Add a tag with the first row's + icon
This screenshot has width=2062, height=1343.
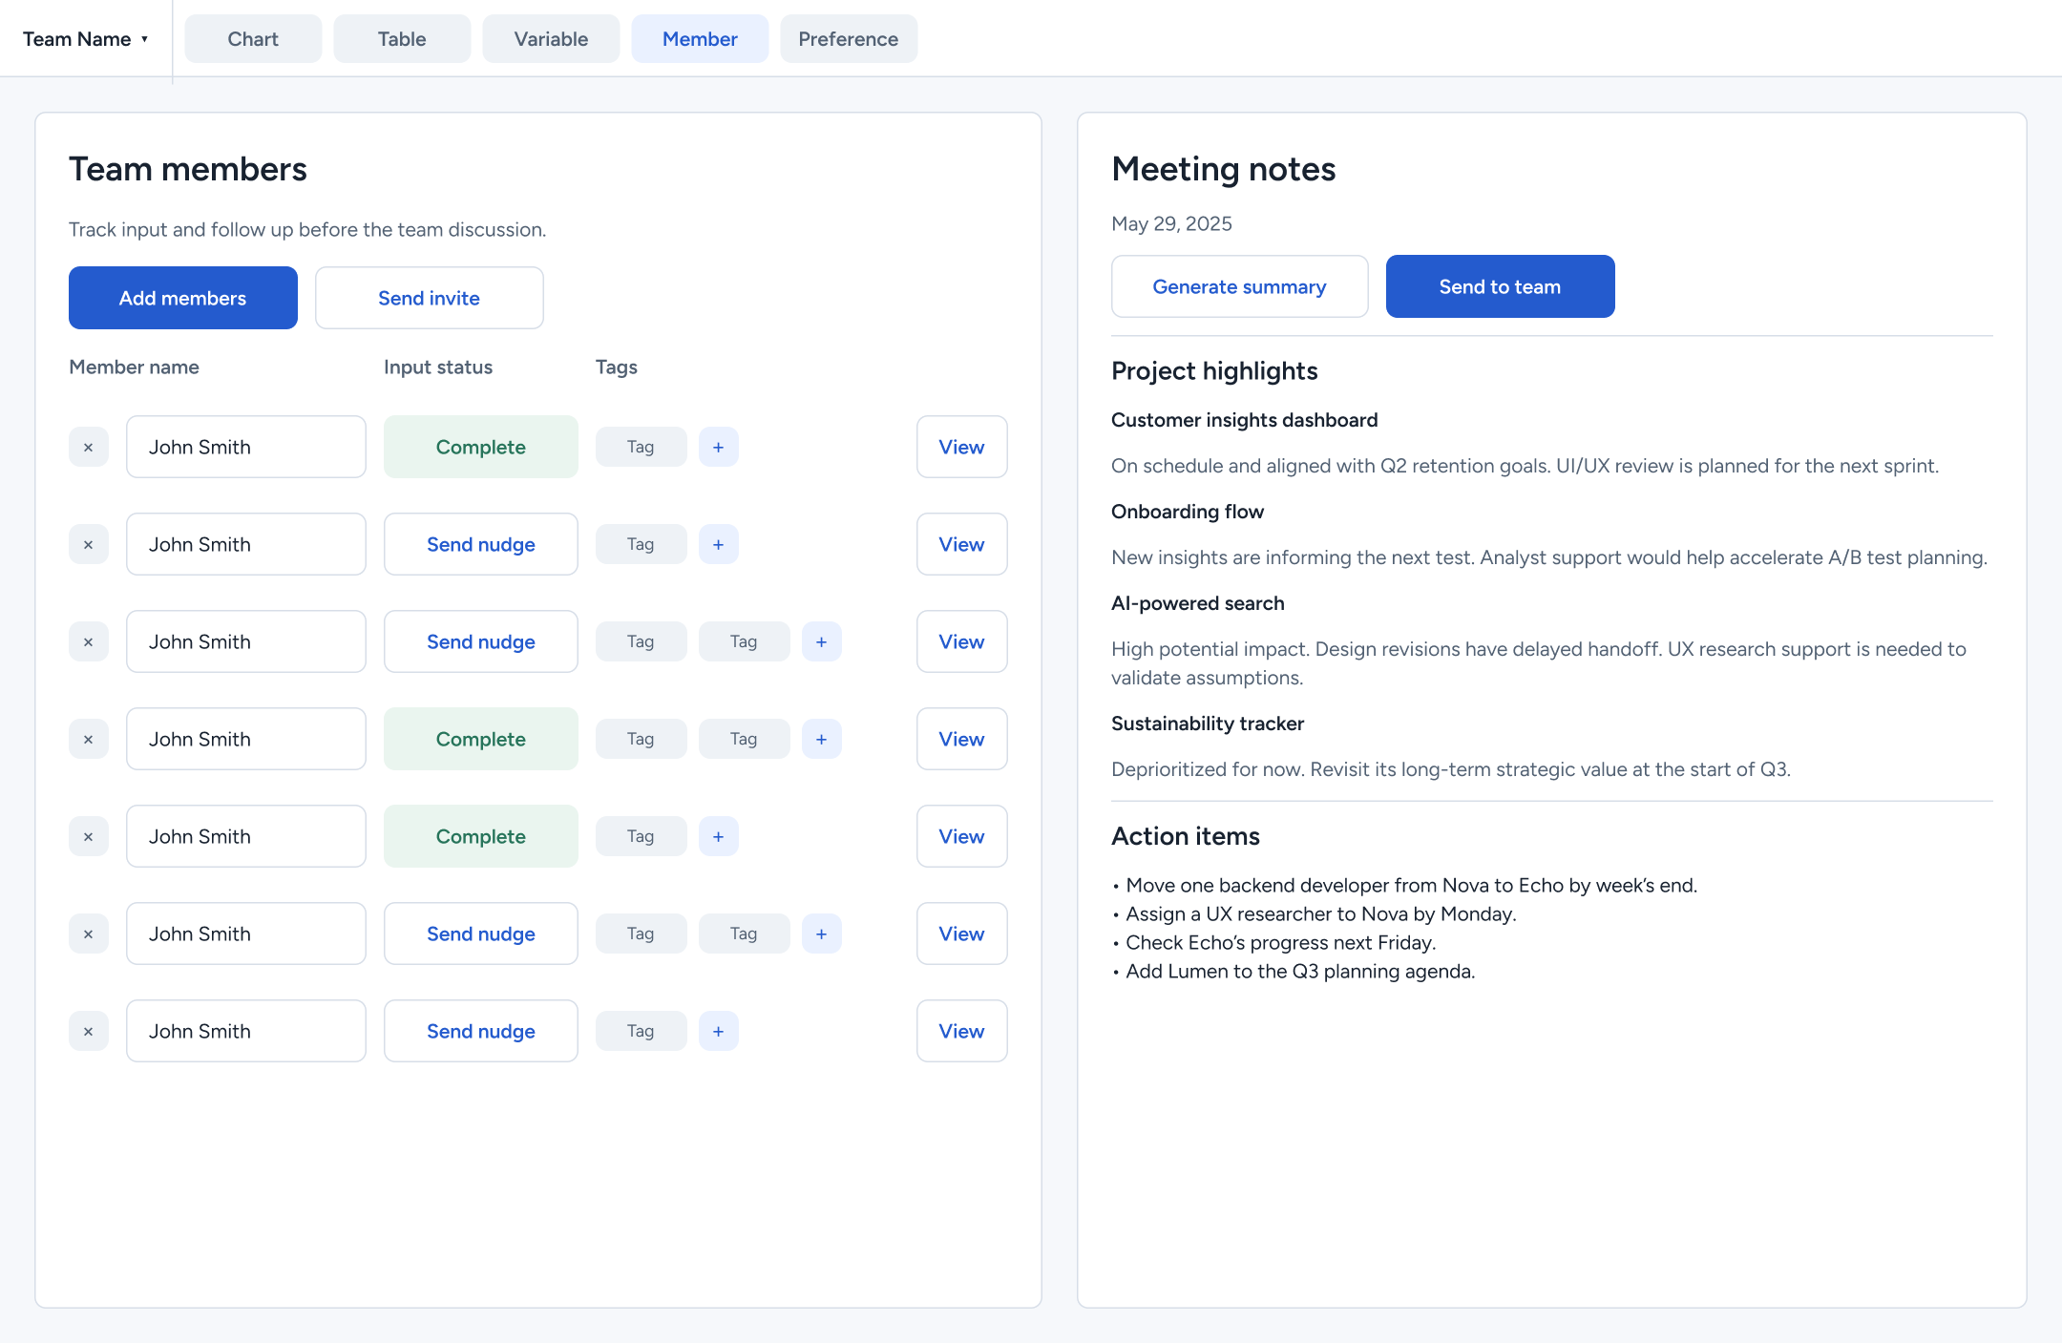tap(719, 447)
